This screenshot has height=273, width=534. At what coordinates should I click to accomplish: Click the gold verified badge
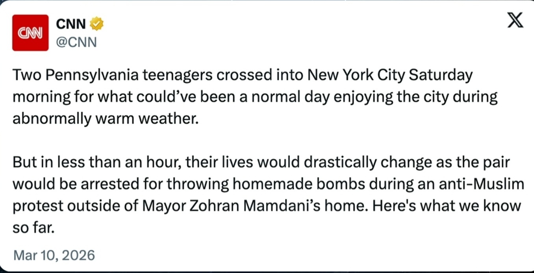[x=96, y=24]
